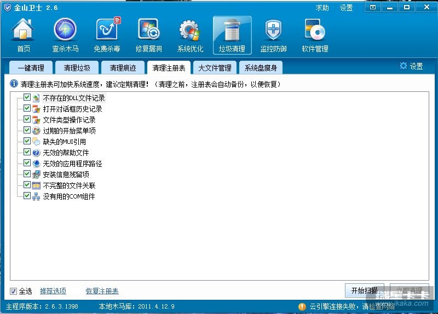
Task: Uncheck 不完整的文件关联 checkbox
Action: (27, 184)
